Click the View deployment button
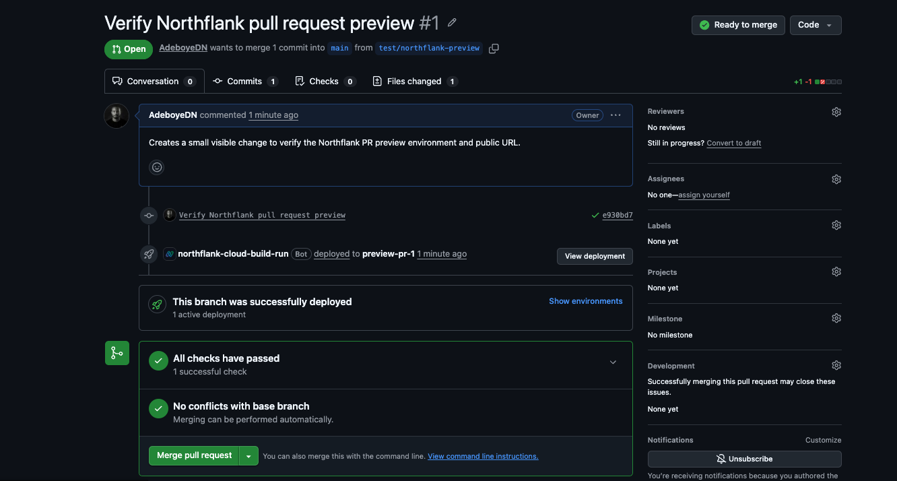The height and width of the screenshot is (481, 897). [595, 256]
